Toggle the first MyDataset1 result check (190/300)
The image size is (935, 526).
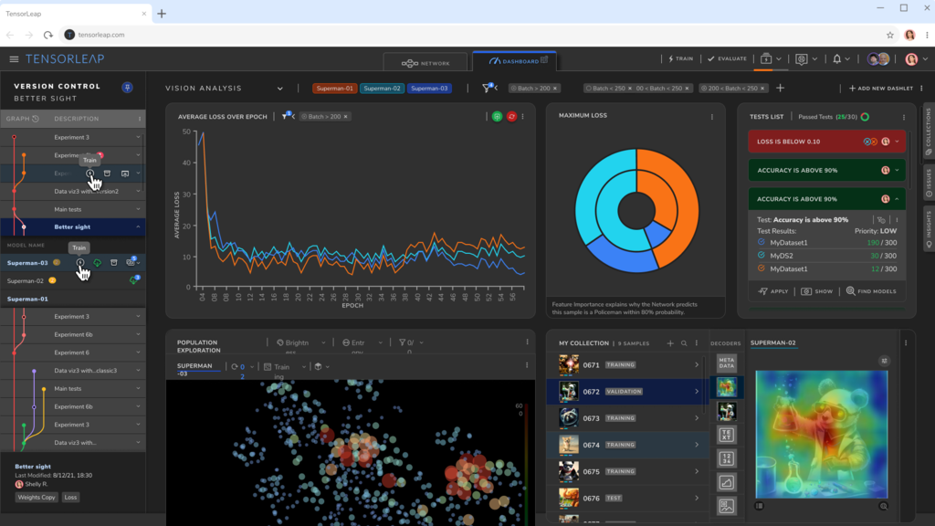tap(761, 242)
